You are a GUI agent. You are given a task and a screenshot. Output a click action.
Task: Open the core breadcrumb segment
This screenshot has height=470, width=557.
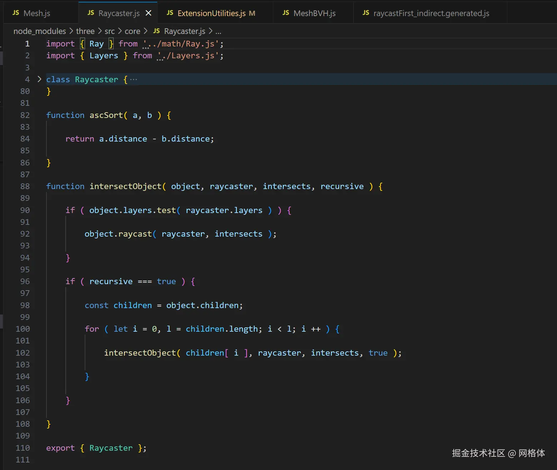[x=133, y=31]
